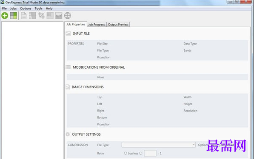Click the Modifications From Original list icon
This screenshot has height=159, width=254.
[68, 67]
